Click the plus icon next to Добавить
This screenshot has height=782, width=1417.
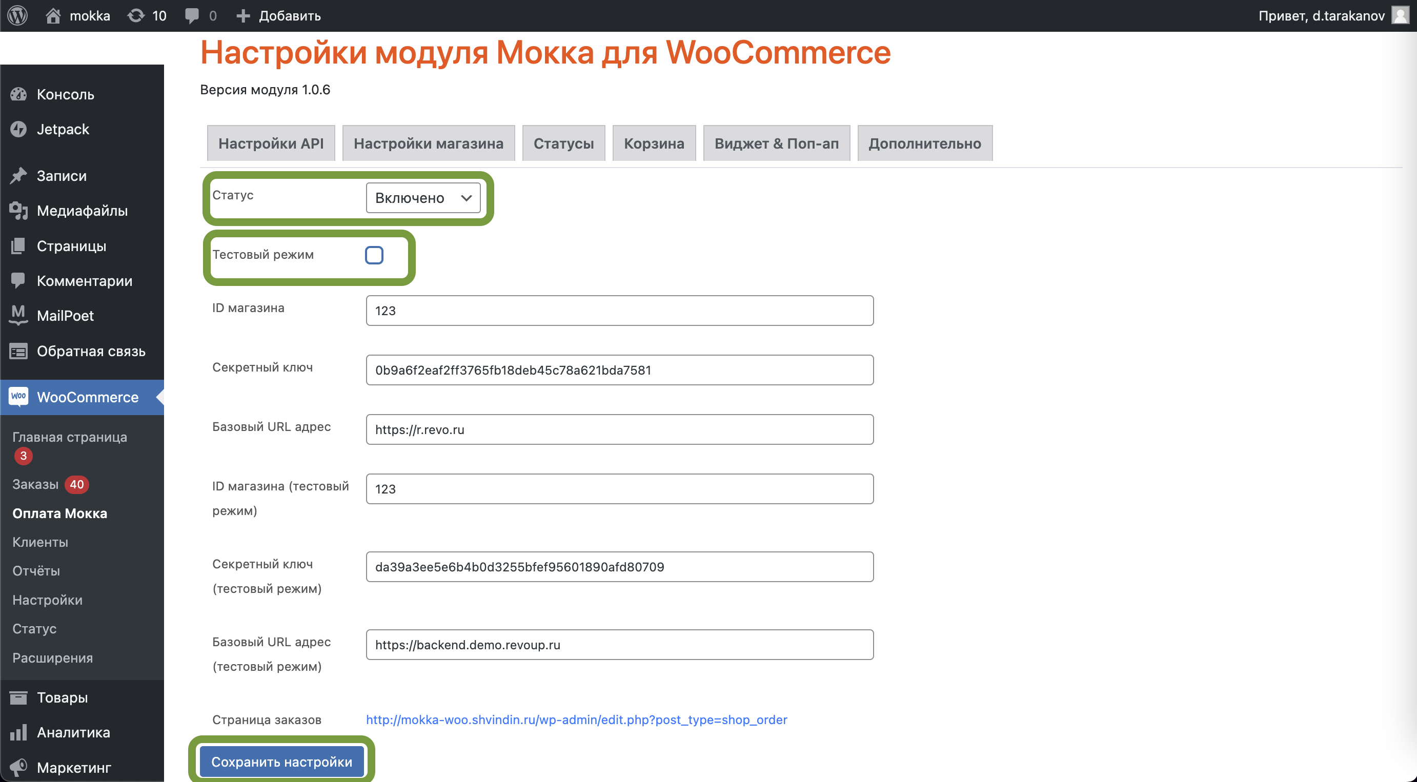pos(243,15)
